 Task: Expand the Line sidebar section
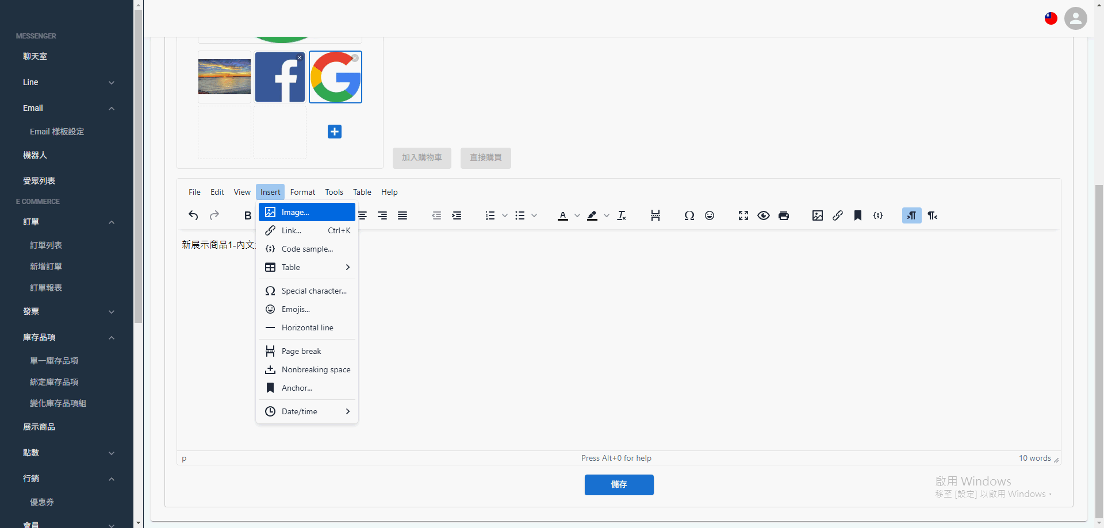tap(112, 83)
